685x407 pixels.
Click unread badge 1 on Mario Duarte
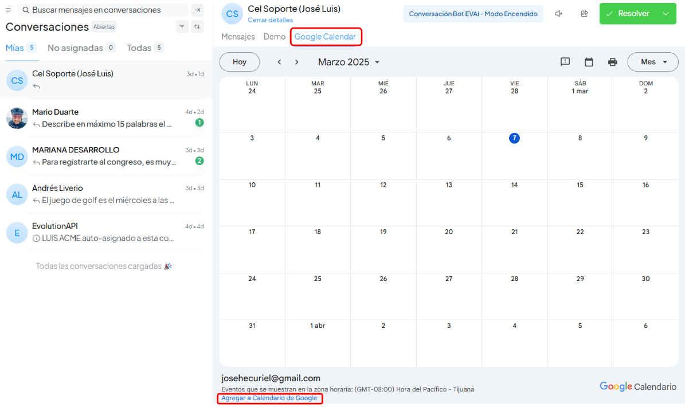coord(199,123)
